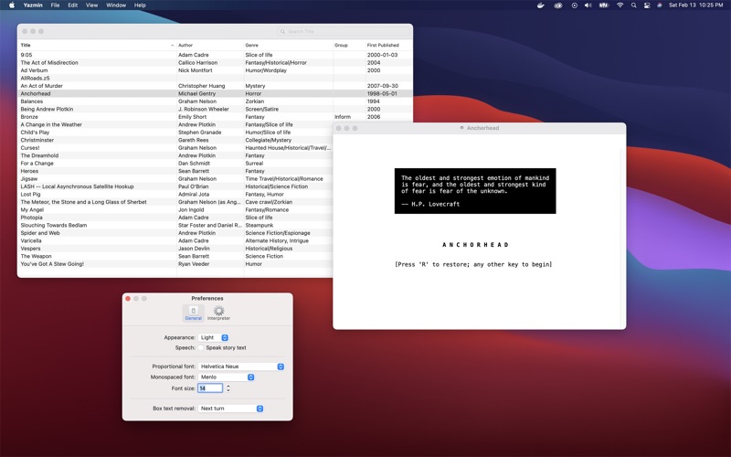Select the Jigsaw story row
The image size is (731, 457).
point(175,178)
